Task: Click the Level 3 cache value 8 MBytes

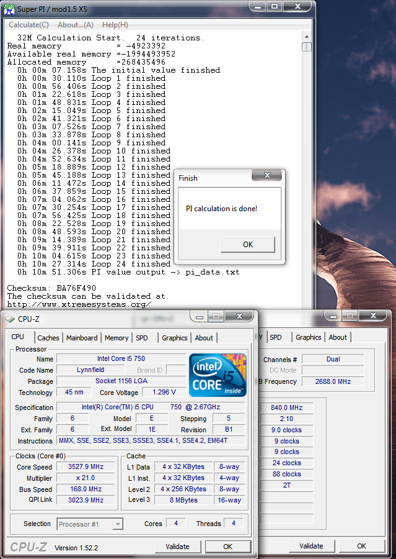Action: coord(183,500)
